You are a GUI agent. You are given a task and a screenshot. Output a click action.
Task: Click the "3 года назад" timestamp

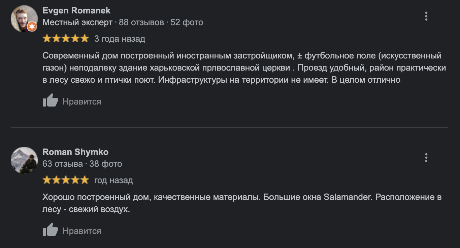120,39
